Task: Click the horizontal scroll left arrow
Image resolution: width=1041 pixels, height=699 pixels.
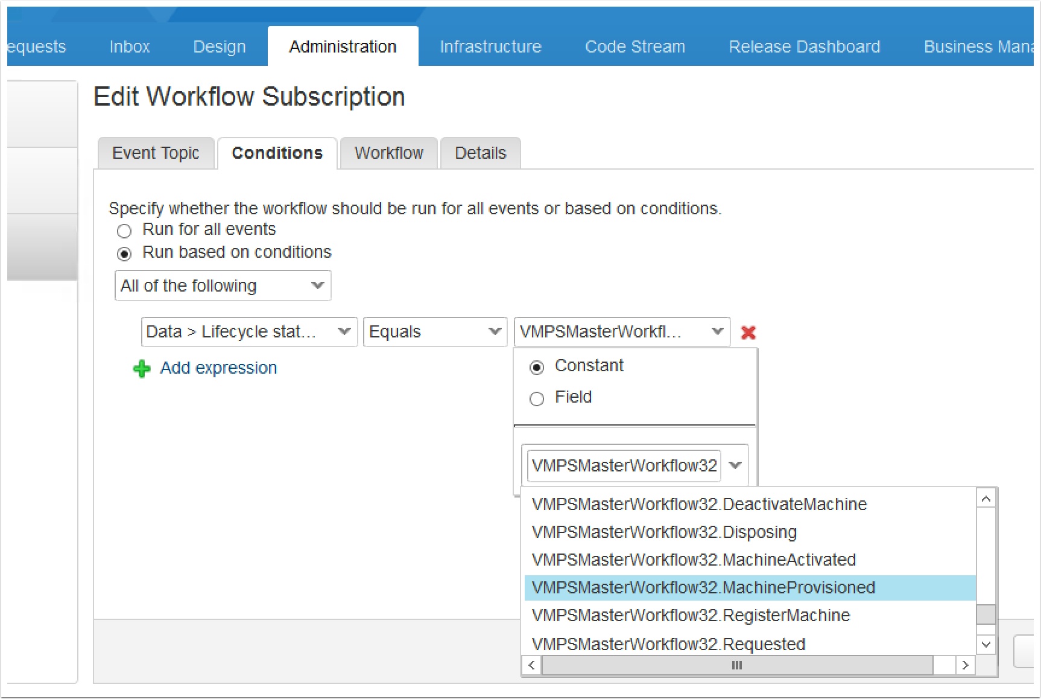Action: pos(531,665)
